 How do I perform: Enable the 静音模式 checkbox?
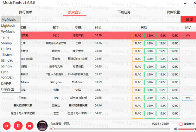tap(181, 124)
